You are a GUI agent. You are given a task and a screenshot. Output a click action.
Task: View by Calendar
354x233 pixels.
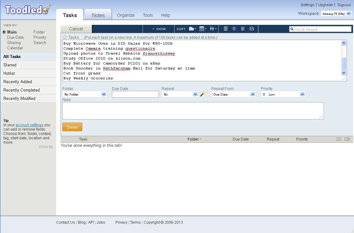[x=15, y=48]
